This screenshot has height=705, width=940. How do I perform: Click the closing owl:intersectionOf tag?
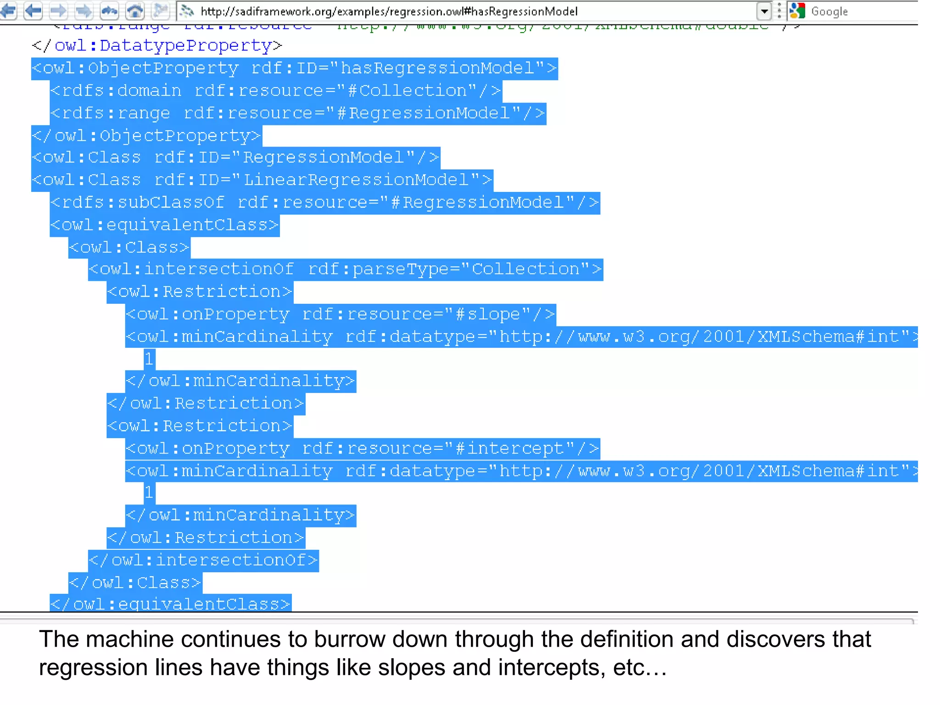click(203, 560)
